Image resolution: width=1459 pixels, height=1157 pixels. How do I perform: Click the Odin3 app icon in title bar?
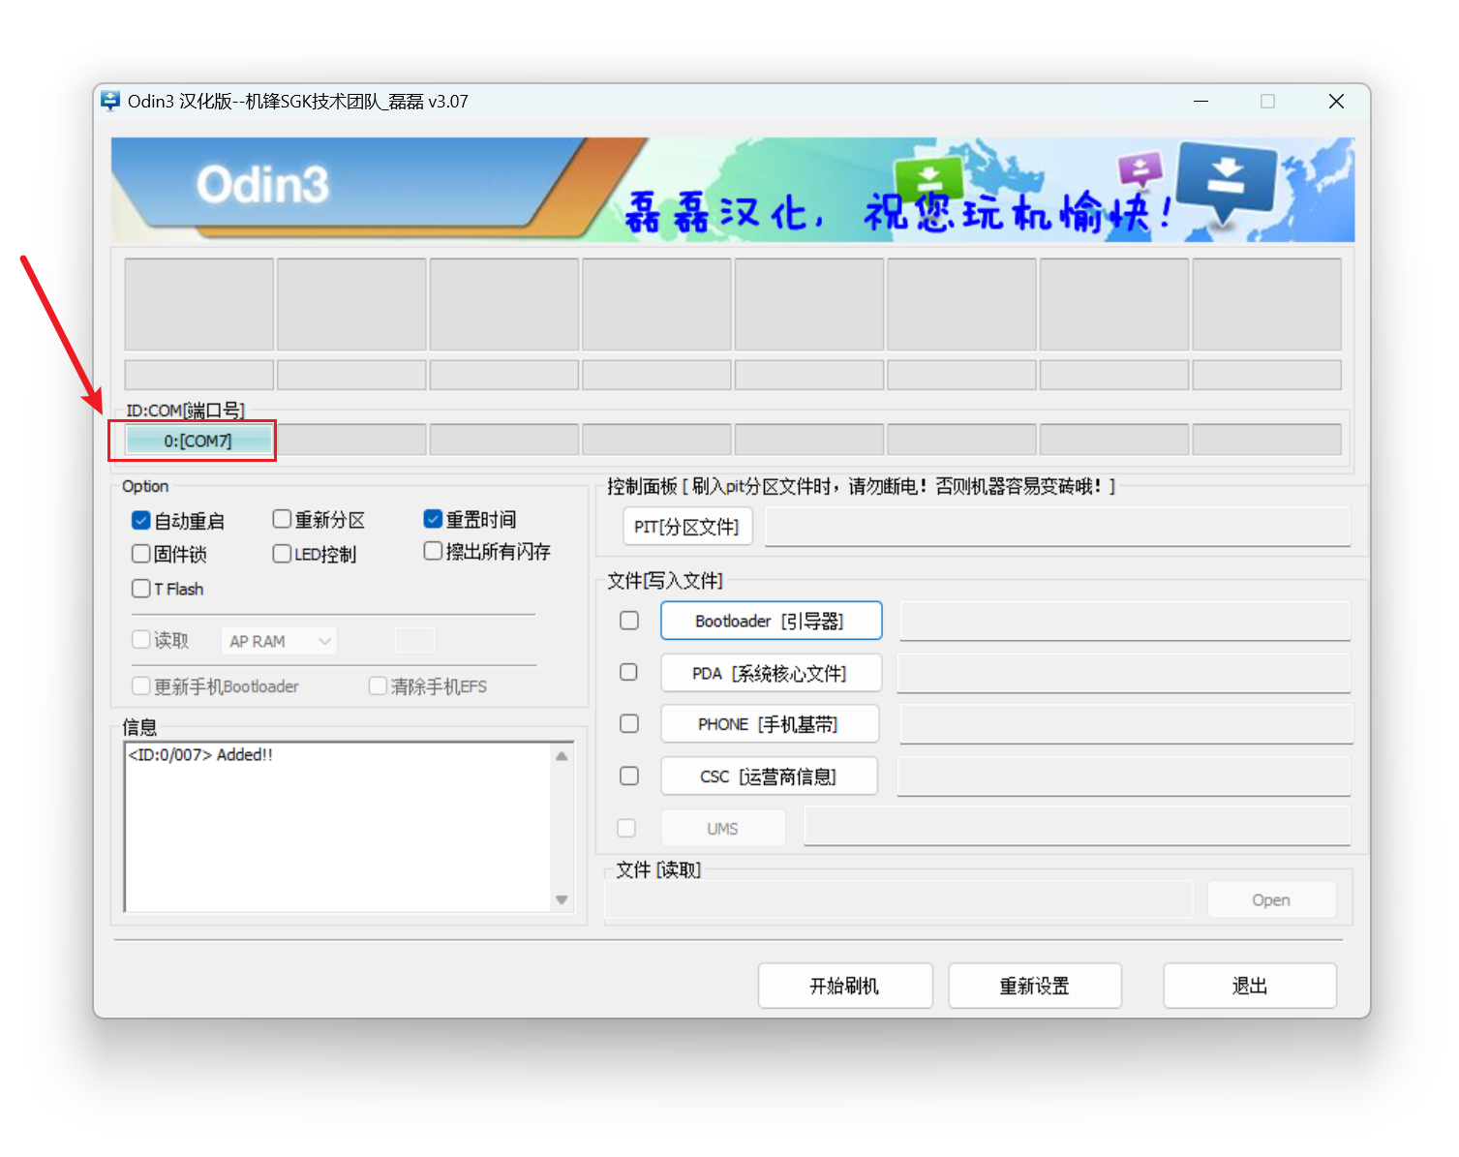(x=111, y=101)
